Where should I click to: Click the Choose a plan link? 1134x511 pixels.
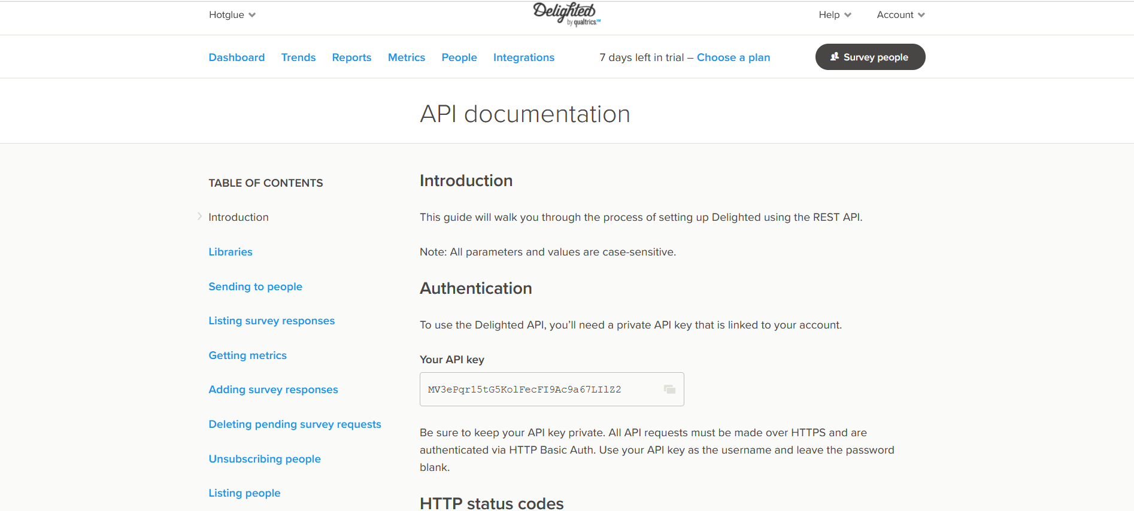[x=733, y=57]
